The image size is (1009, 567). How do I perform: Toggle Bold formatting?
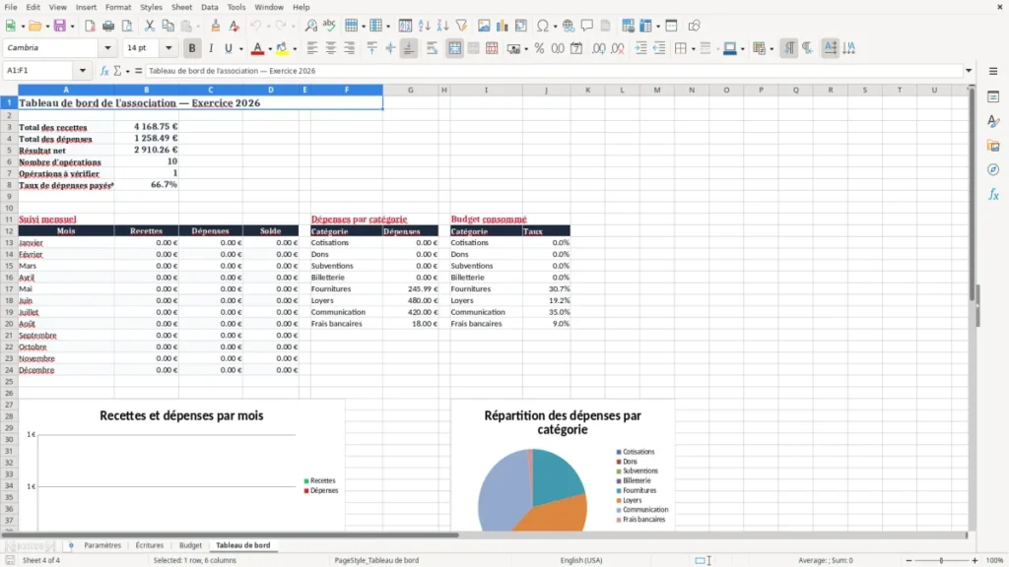(x=192, y=48)
